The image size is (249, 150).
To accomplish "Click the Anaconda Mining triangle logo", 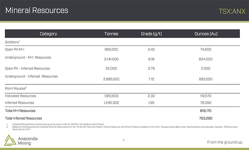I will pos(10,140).
